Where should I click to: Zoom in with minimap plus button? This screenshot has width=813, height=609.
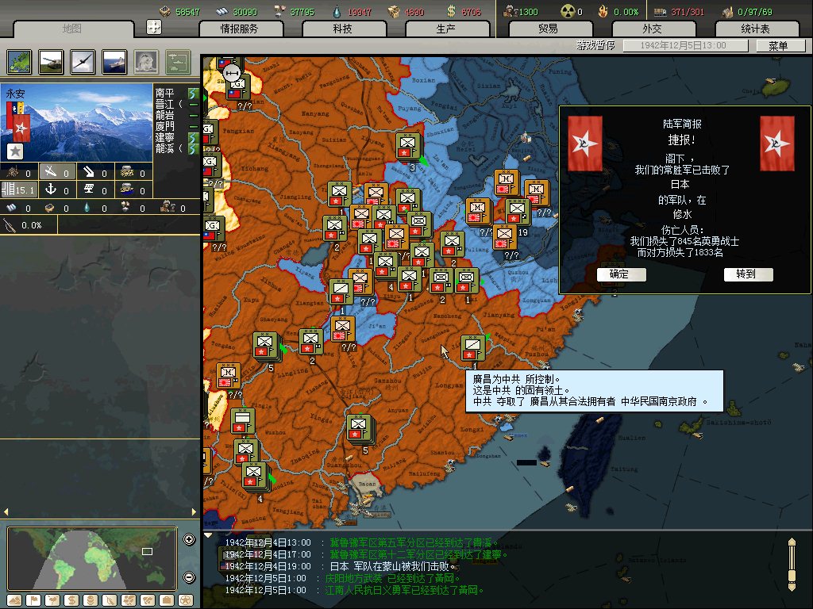(189, 539)
